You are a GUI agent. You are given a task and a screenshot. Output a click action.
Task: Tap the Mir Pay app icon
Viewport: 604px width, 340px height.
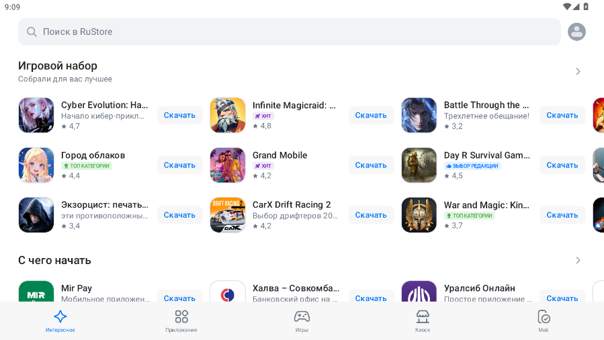36,292
